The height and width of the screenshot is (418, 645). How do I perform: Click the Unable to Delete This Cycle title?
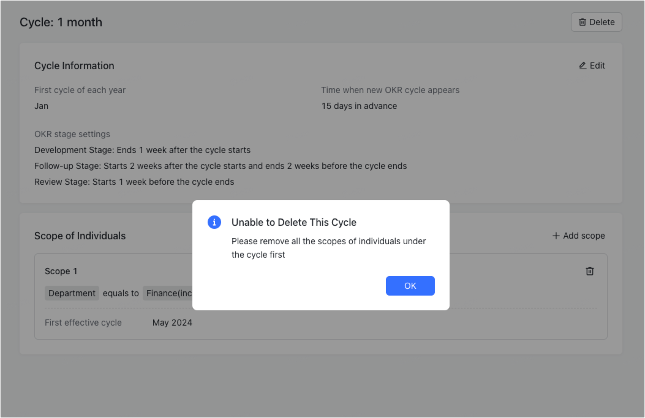pyautogui.click(x=294, y=222)
